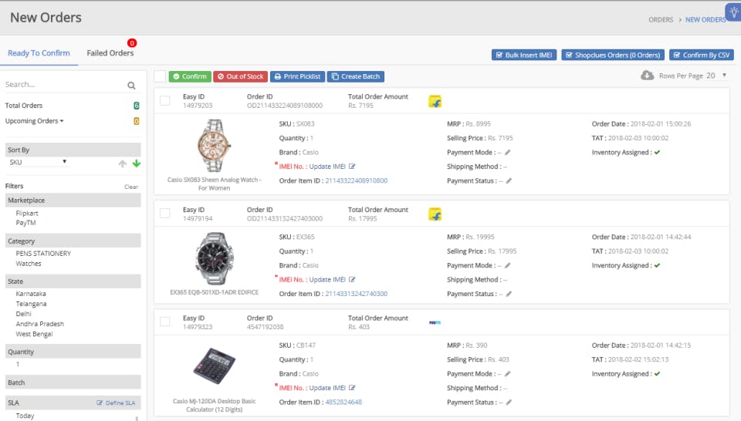Edit Payment Mode pencil for SKU SX083
This screenshot has height=421, width=741.
tap(508, 153)
